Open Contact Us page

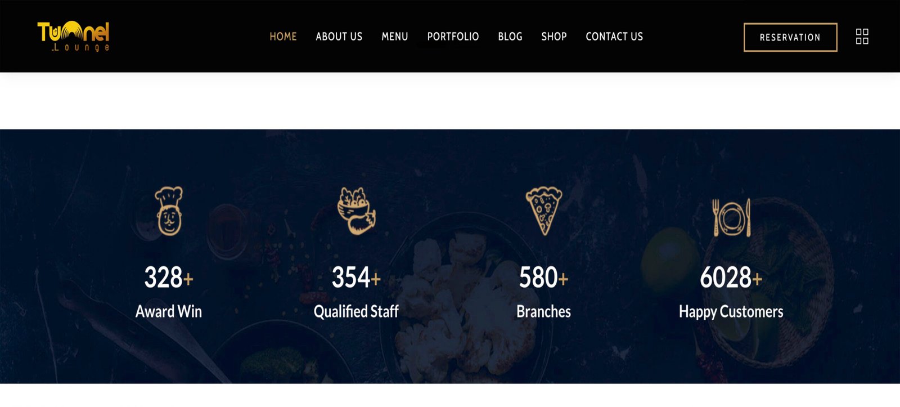614,37
